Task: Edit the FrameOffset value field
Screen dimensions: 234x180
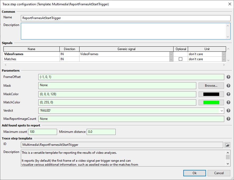Action: [131, 77]
